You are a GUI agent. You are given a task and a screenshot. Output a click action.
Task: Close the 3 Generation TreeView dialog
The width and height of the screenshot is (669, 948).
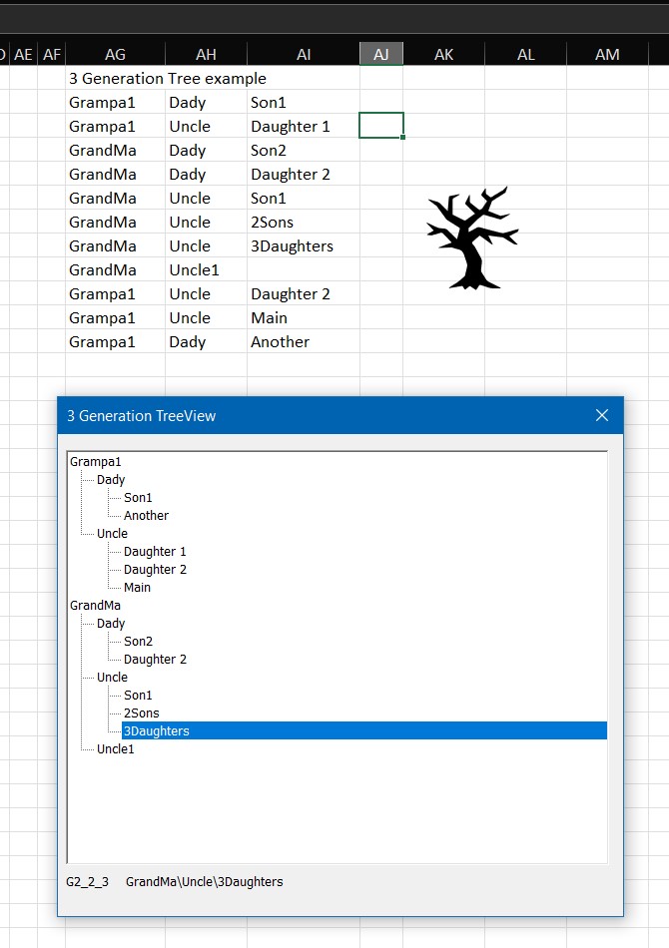point(602,415)
